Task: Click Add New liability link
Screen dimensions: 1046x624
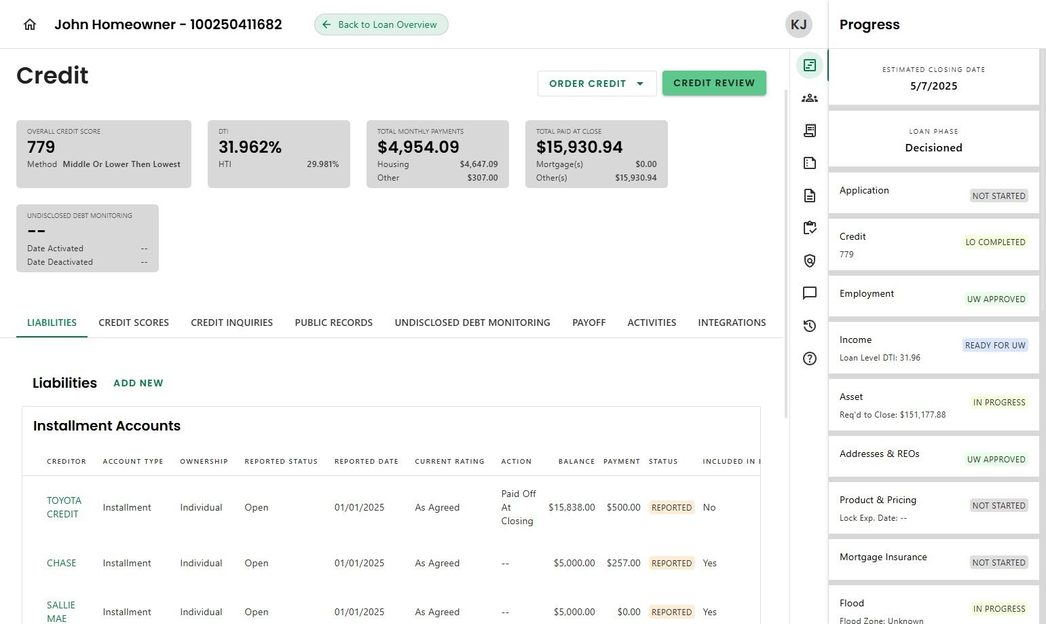Action: click(x=138, y=383)
